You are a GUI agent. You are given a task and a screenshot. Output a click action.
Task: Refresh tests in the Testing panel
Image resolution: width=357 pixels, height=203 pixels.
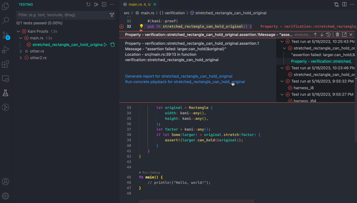pos(88,5)
